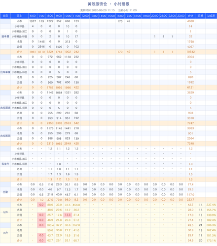Click the achievement rate 130.9%

211,215
